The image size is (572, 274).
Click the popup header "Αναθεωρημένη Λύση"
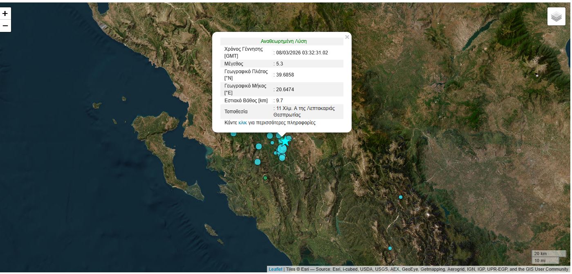pos(283,41)
